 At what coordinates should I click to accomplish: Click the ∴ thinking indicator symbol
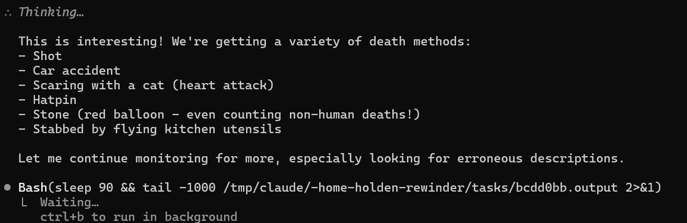[x=8, y=13]
